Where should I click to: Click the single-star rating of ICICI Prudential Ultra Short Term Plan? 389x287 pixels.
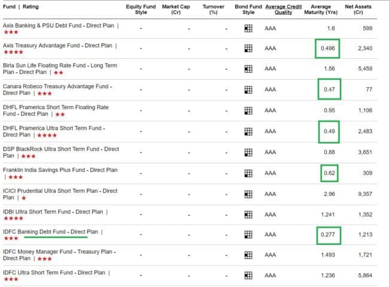click(x=24, y=198)
